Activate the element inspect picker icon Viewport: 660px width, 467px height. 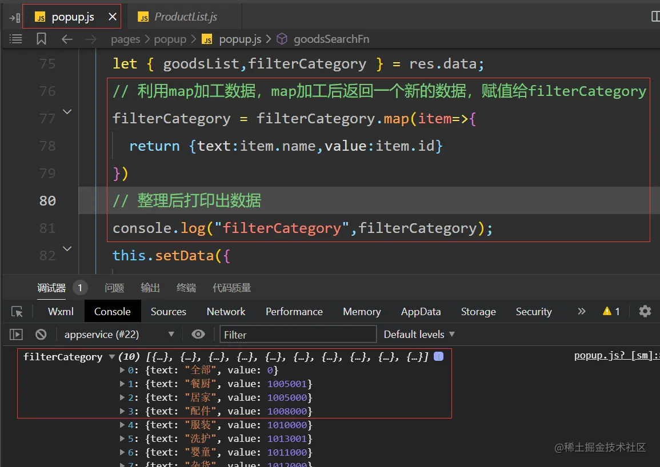17,312
